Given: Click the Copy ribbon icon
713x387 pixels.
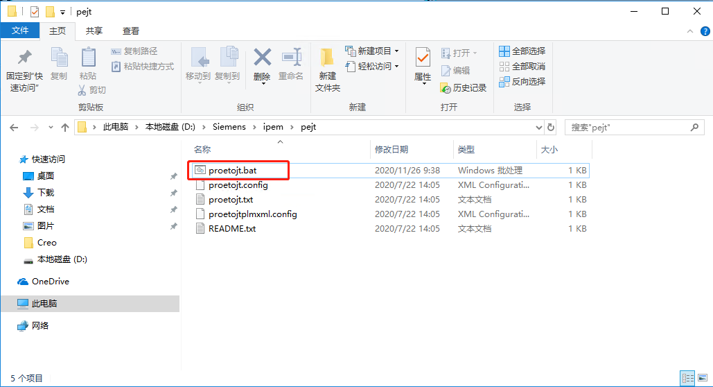Looking at the screenshot, I should (x=59, y=58).
